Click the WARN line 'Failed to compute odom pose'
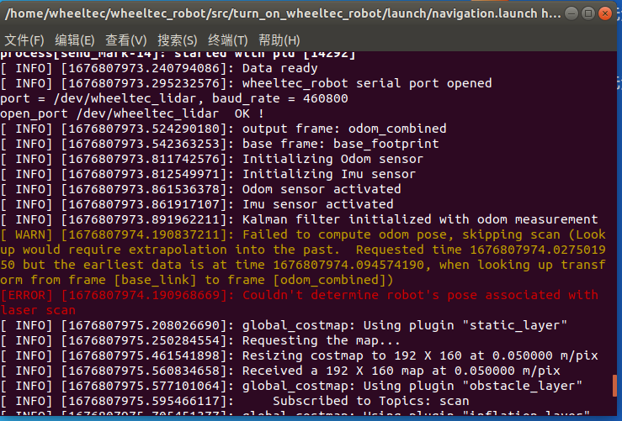The width and height of the screenshot is (622, 421). click(x=303, y=257)
